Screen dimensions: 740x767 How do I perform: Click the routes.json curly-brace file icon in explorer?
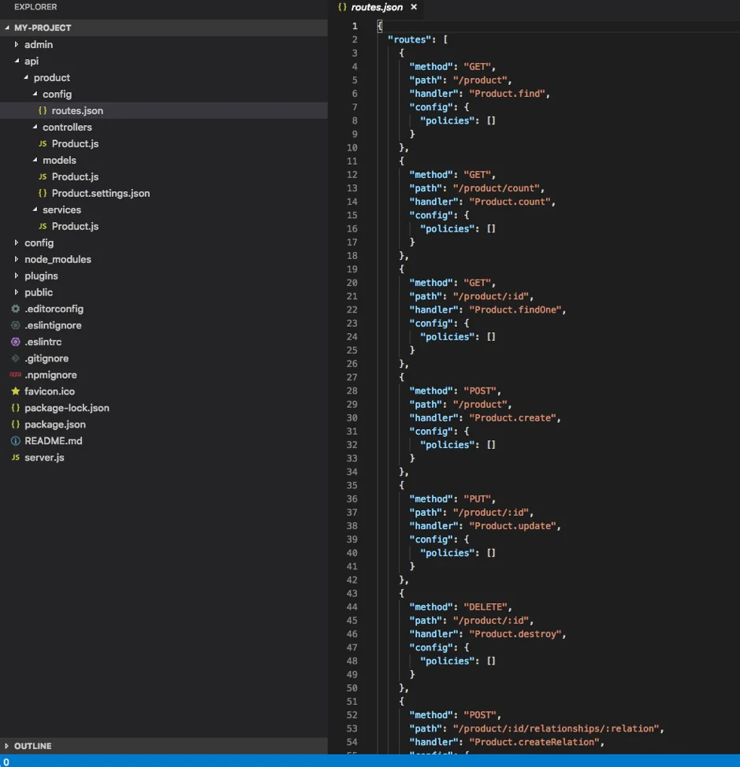pos(43,110)
